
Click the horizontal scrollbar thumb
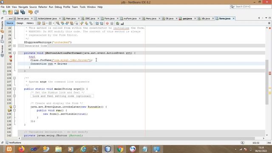138,138
